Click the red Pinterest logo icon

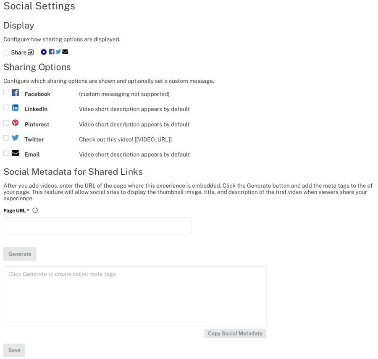pyautogui.click(x=16, y=123)
